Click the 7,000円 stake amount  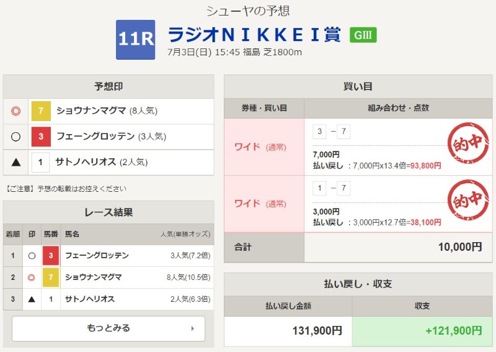[326, 155]
